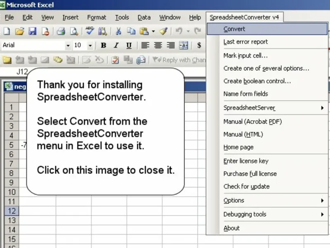Open the Arial font name dropdown
This screenshot has width=330, height=248.
(x=68, y=45)
